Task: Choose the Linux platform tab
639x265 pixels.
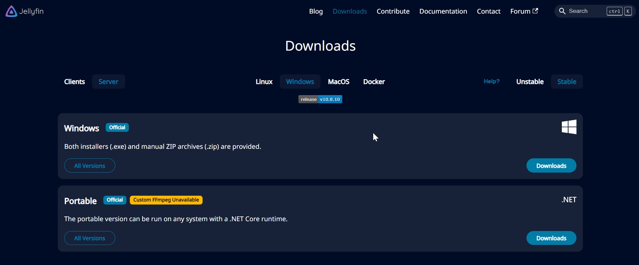Action: pos(264,82)
